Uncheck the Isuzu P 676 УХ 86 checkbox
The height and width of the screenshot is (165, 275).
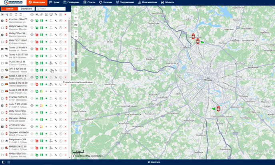2,105
